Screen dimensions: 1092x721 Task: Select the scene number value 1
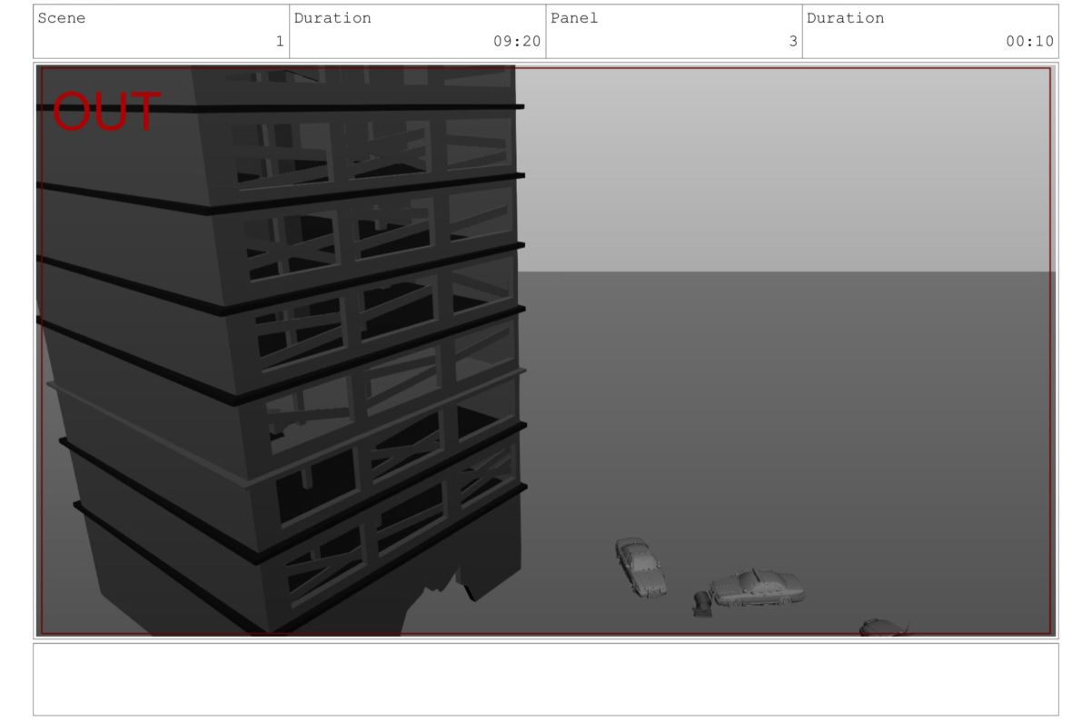click(x=280, y=41)
